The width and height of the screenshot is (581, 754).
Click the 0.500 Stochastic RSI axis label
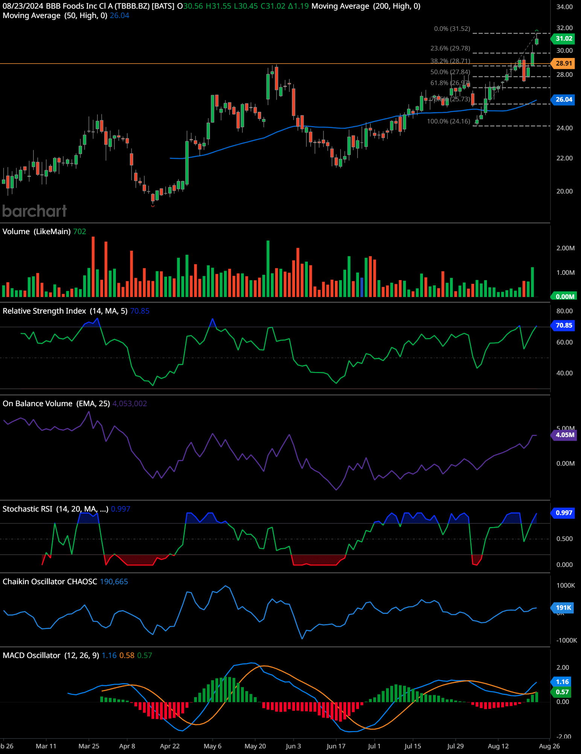pyautogui.click(x=564, y=539)
